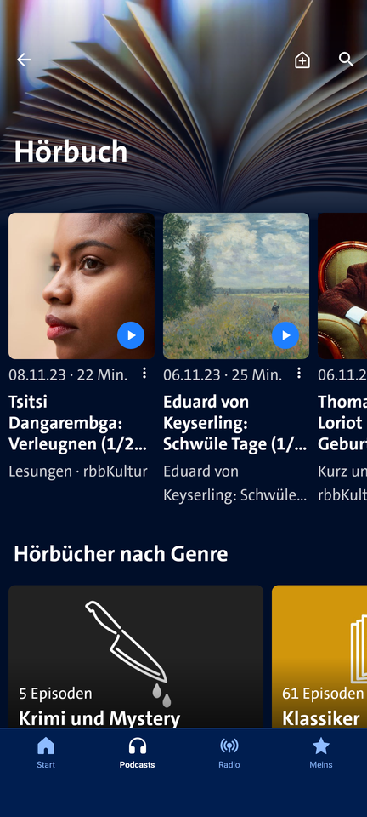Switch to Radio tab
The width and height of the screenshot is (367, 817).
tap(229, 753)
